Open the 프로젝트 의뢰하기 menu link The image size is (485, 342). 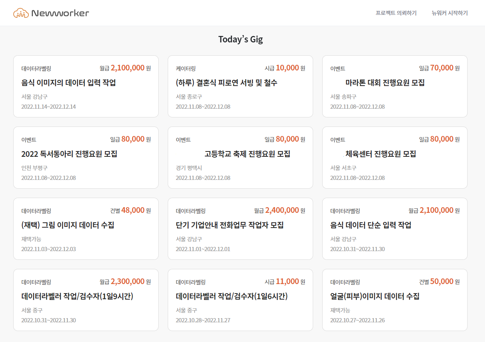click(x=396, y=13)
